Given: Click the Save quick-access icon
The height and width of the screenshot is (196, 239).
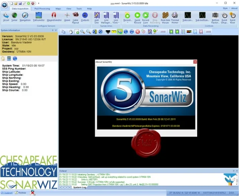Looking at the screenshot, I should pos(20,3).
